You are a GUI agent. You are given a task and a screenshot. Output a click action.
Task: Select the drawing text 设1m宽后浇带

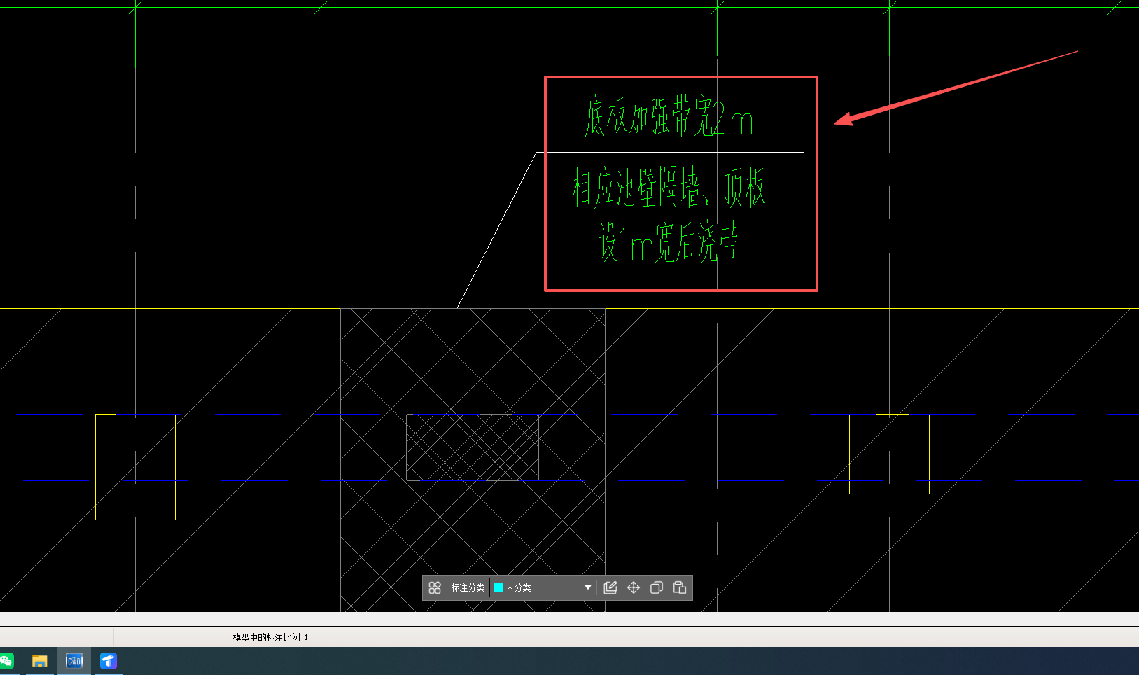point(669,242)
